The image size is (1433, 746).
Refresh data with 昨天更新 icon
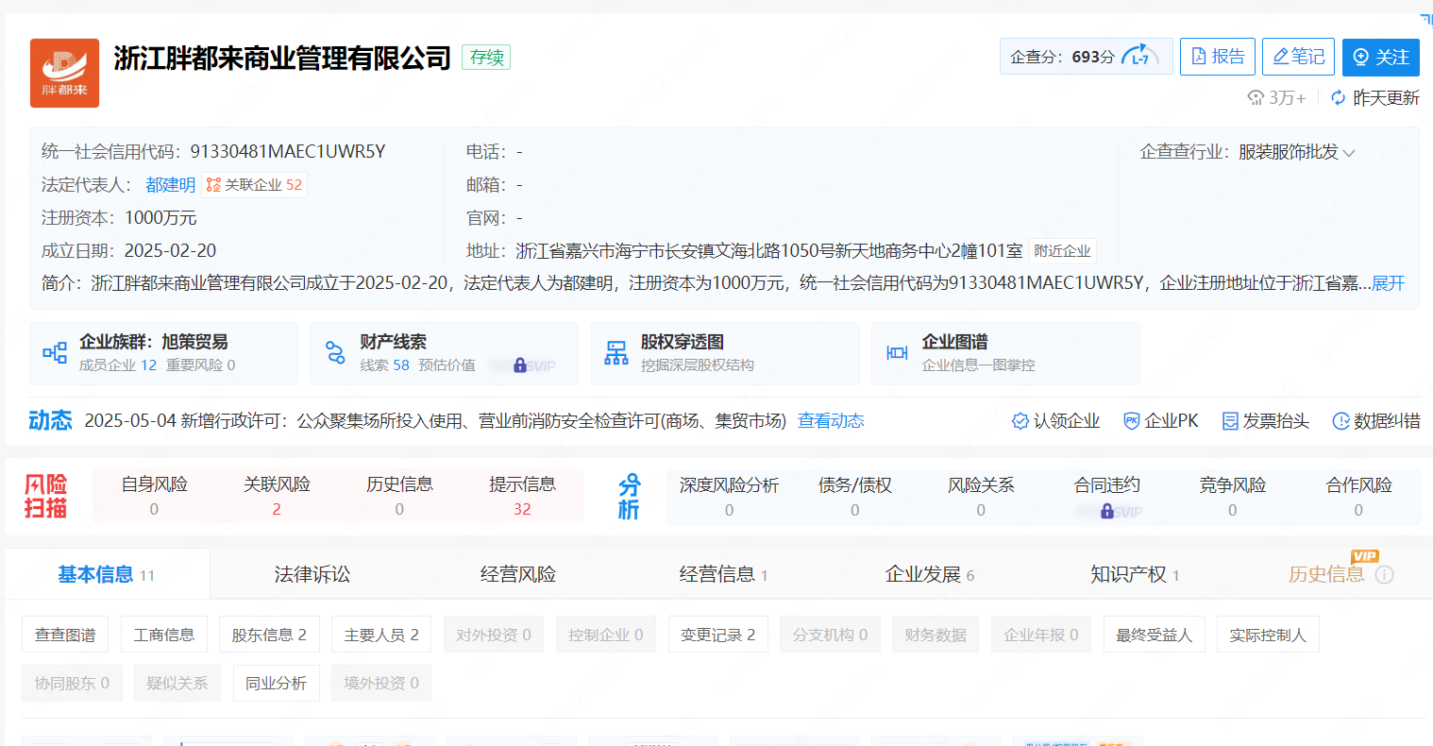(x=1338, y=97)
